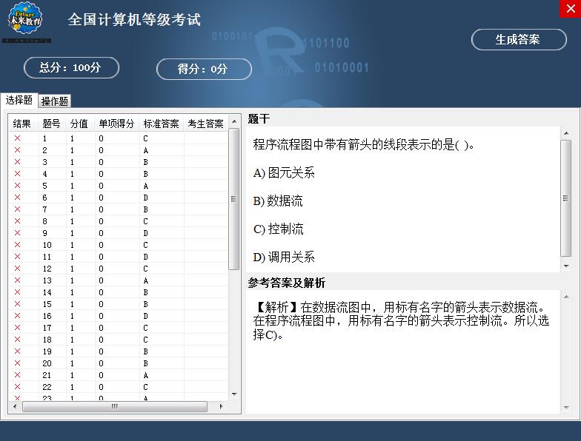
Task: Click the 参考答案及解析 panel scroll down arrow
Action: 566,407
